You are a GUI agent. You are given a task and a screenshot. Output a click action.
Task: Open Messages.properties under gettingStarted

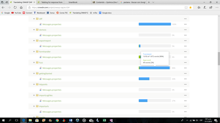pyautogui.click(x=52, y=79)
